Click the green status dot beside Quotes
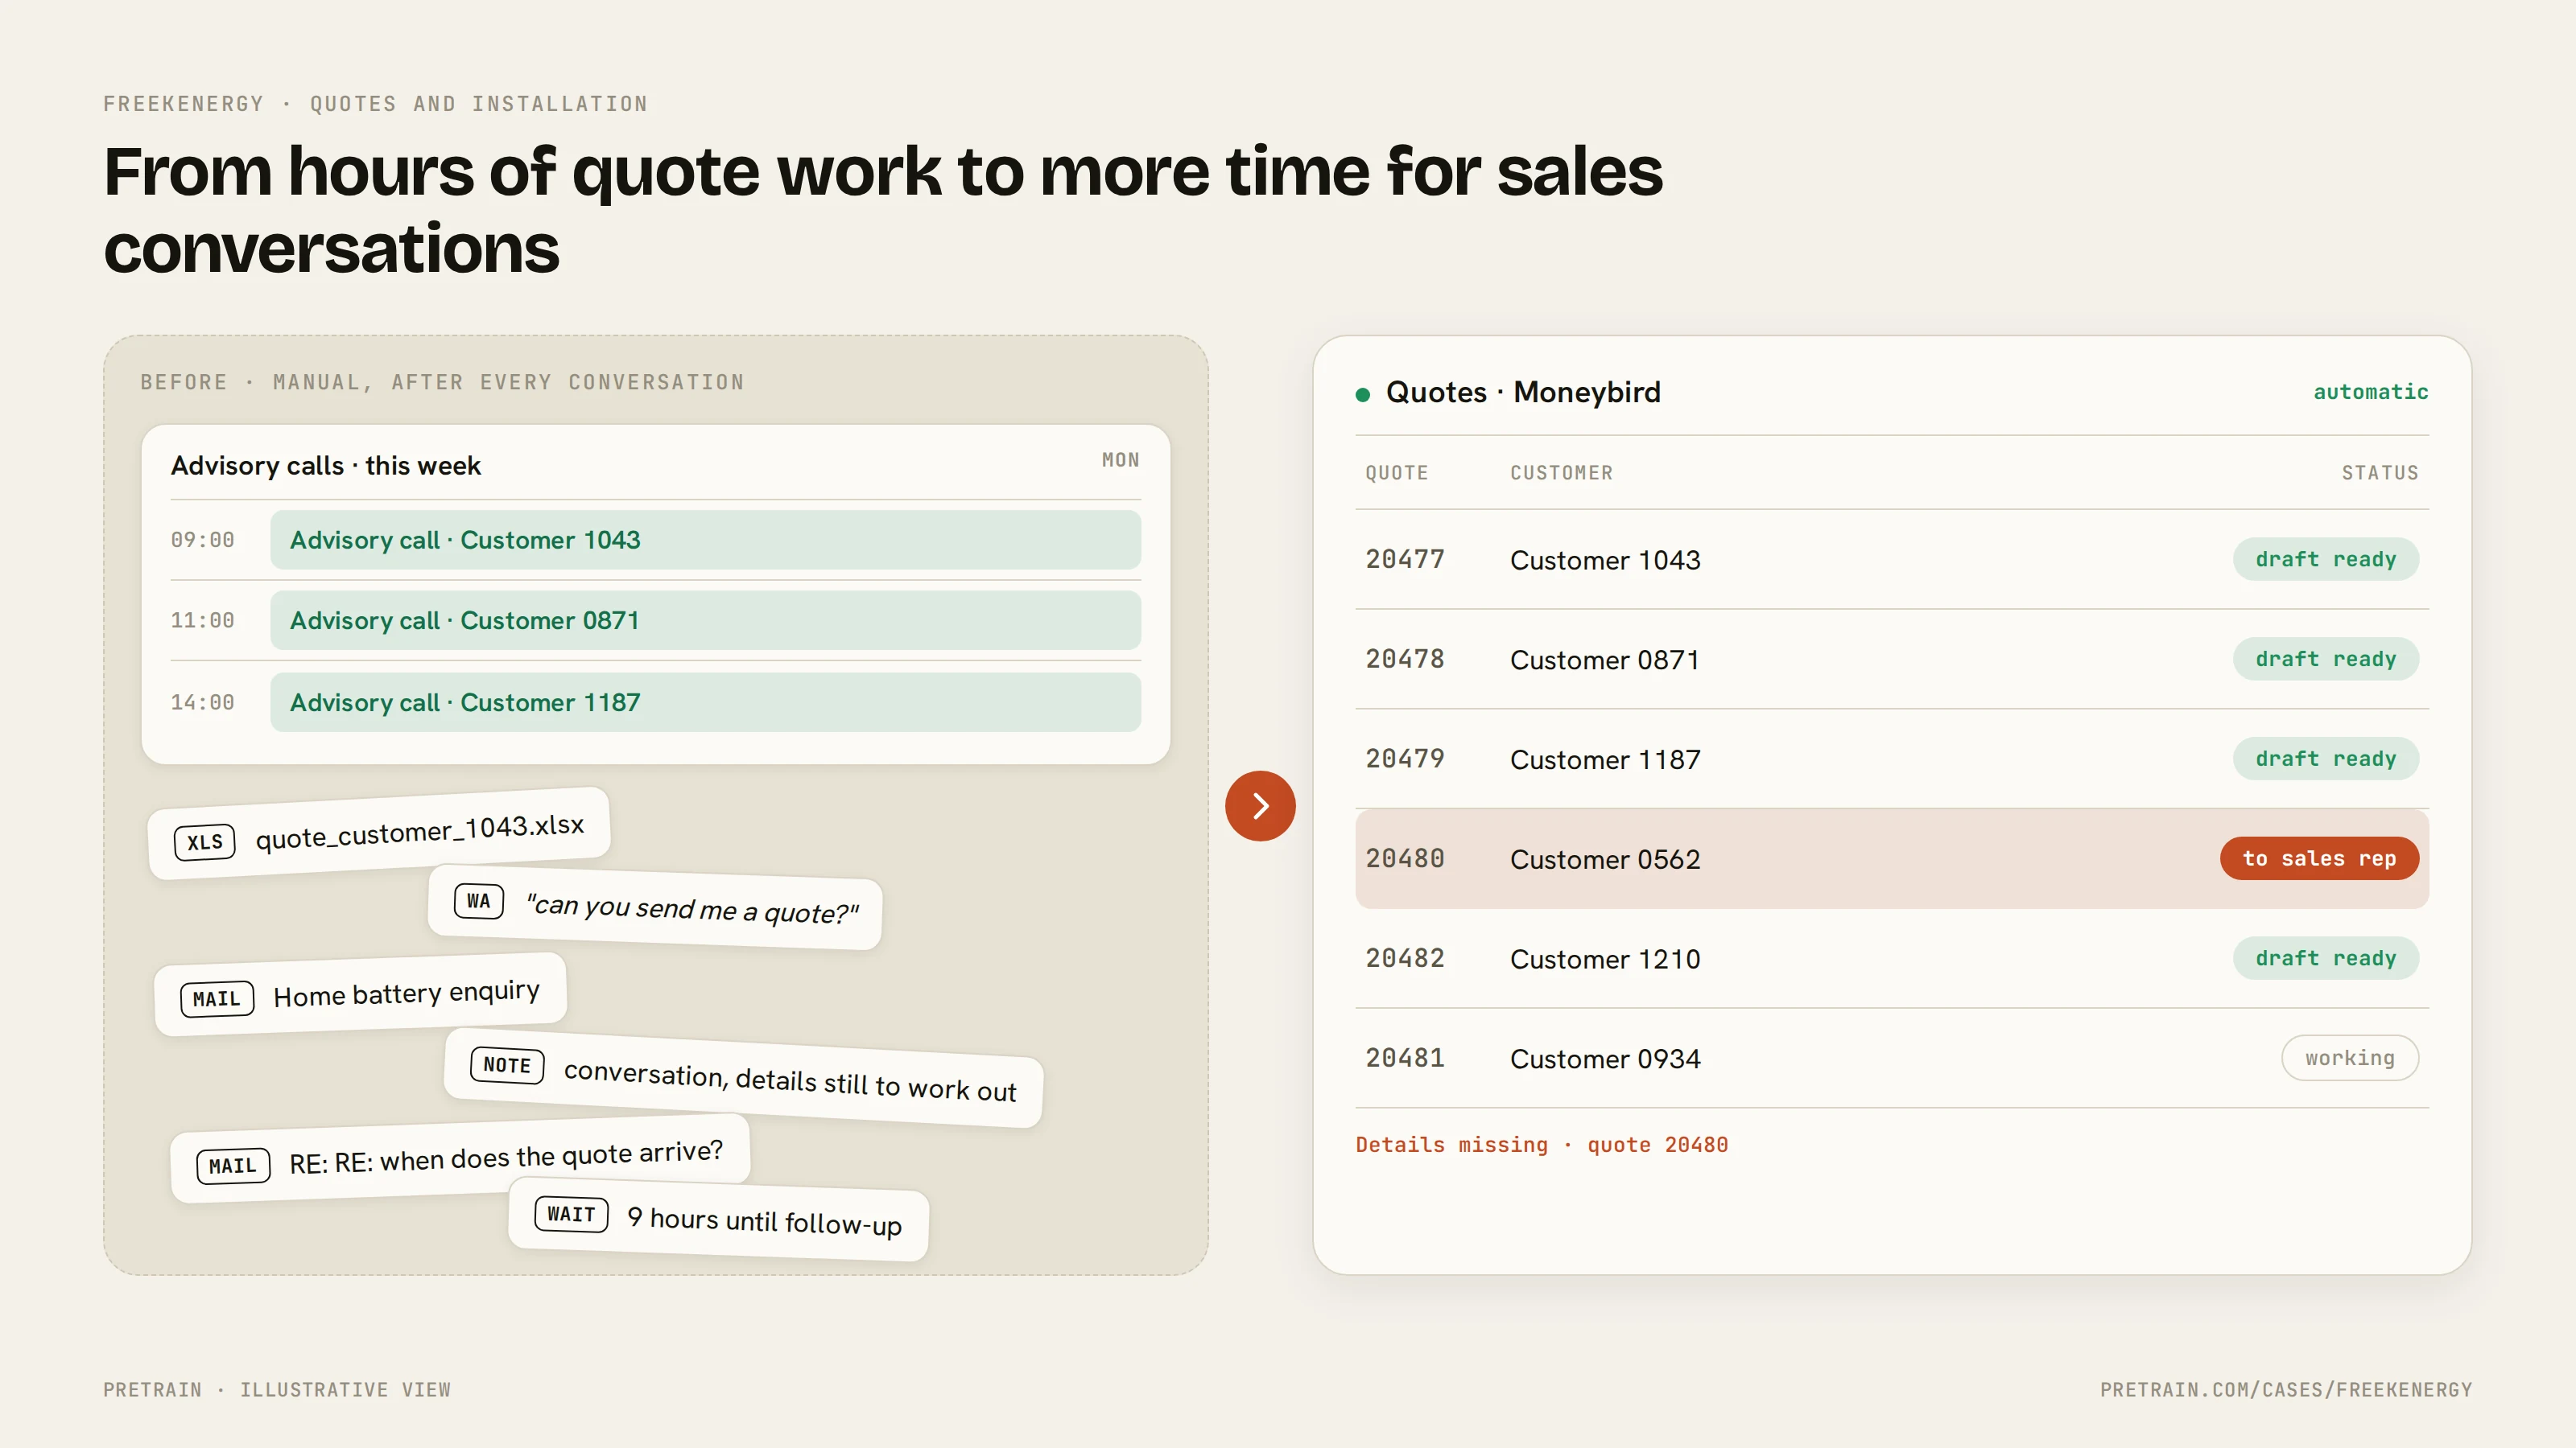This screenshot has height=1448, width=2576. tap(1362, 395)
